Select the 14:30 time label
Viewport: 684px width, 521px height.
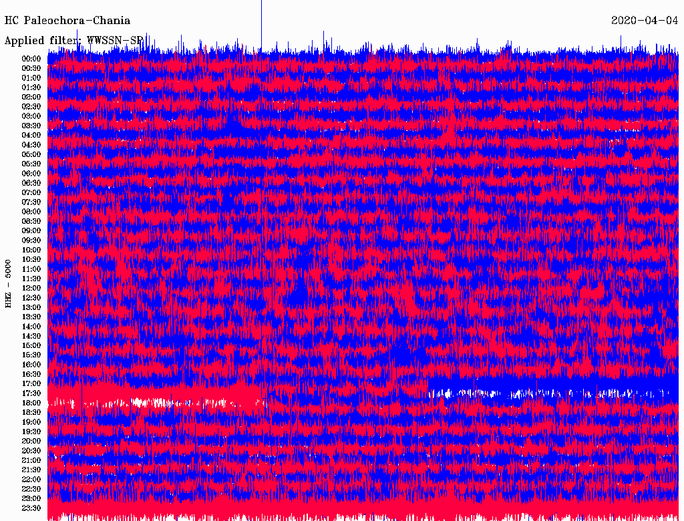31,336
